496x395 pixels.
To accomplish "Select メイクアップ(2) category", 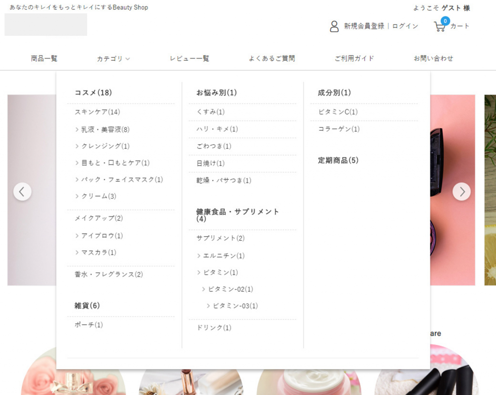I will pyautogui.click(x=99, y=218).
